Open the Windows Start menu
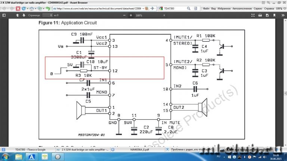Screen dimensions: 287x161 5,157
